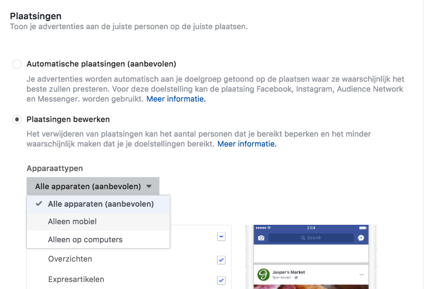
Task: Click the Automatische plaatsingen (aanbevolen) label
Action: click(x=101, y=64)
